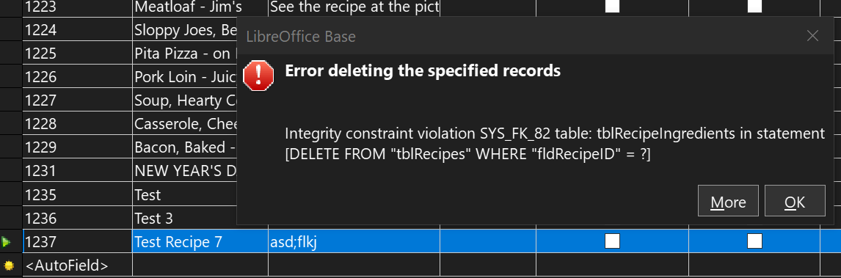
Task: Select the Meatloaf - Jim's recipe cell
Action: coord(200,7)
